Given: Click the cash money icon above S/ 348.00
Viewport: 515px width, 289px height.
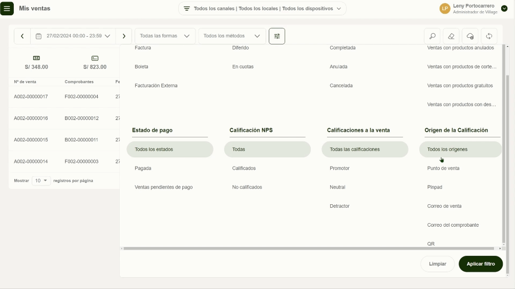Looking at the screenshot, I should pos(36,58).
